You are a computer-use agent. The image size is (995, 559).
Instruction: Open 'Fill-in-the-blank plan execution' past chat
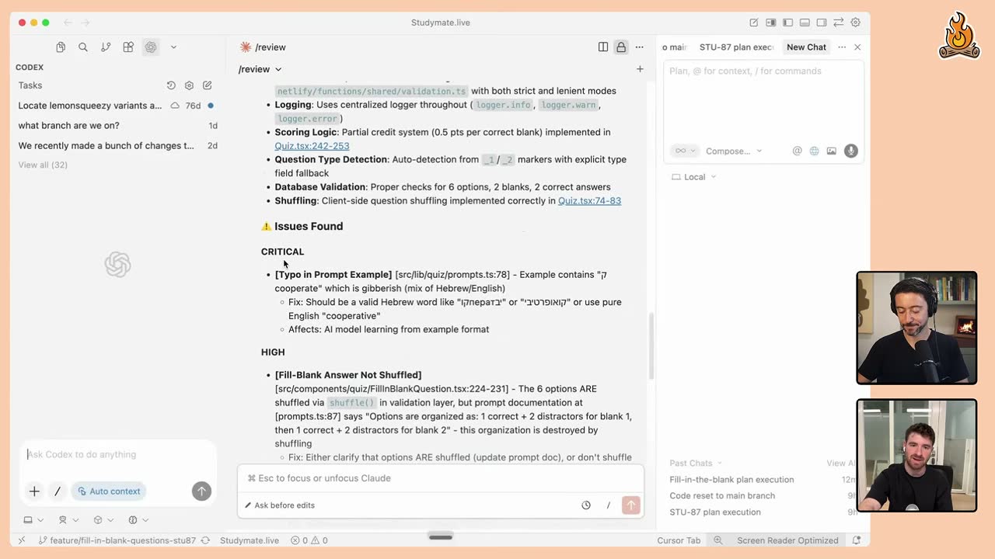731,480
